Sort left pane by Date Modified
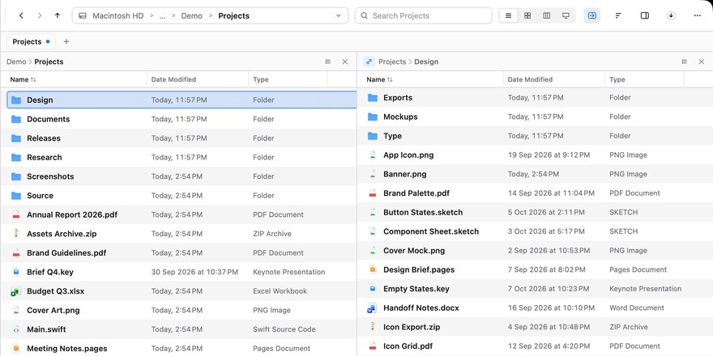713x356 pixels. (x=198, y=79)
